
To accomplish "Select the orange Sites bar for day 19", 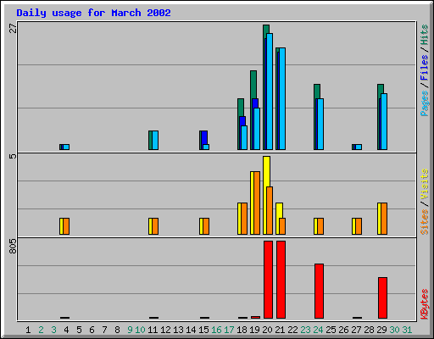I will tap(257, 203).
